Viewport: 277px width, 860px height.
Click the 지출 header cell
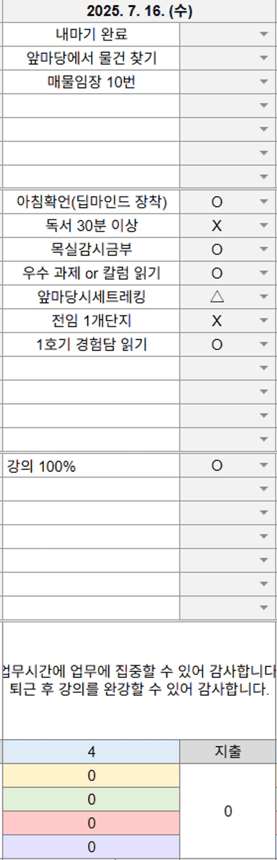228,752
